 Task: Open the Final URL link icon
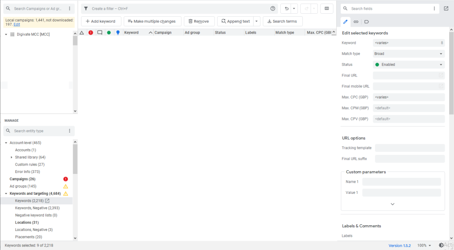[x=441, y=75]
